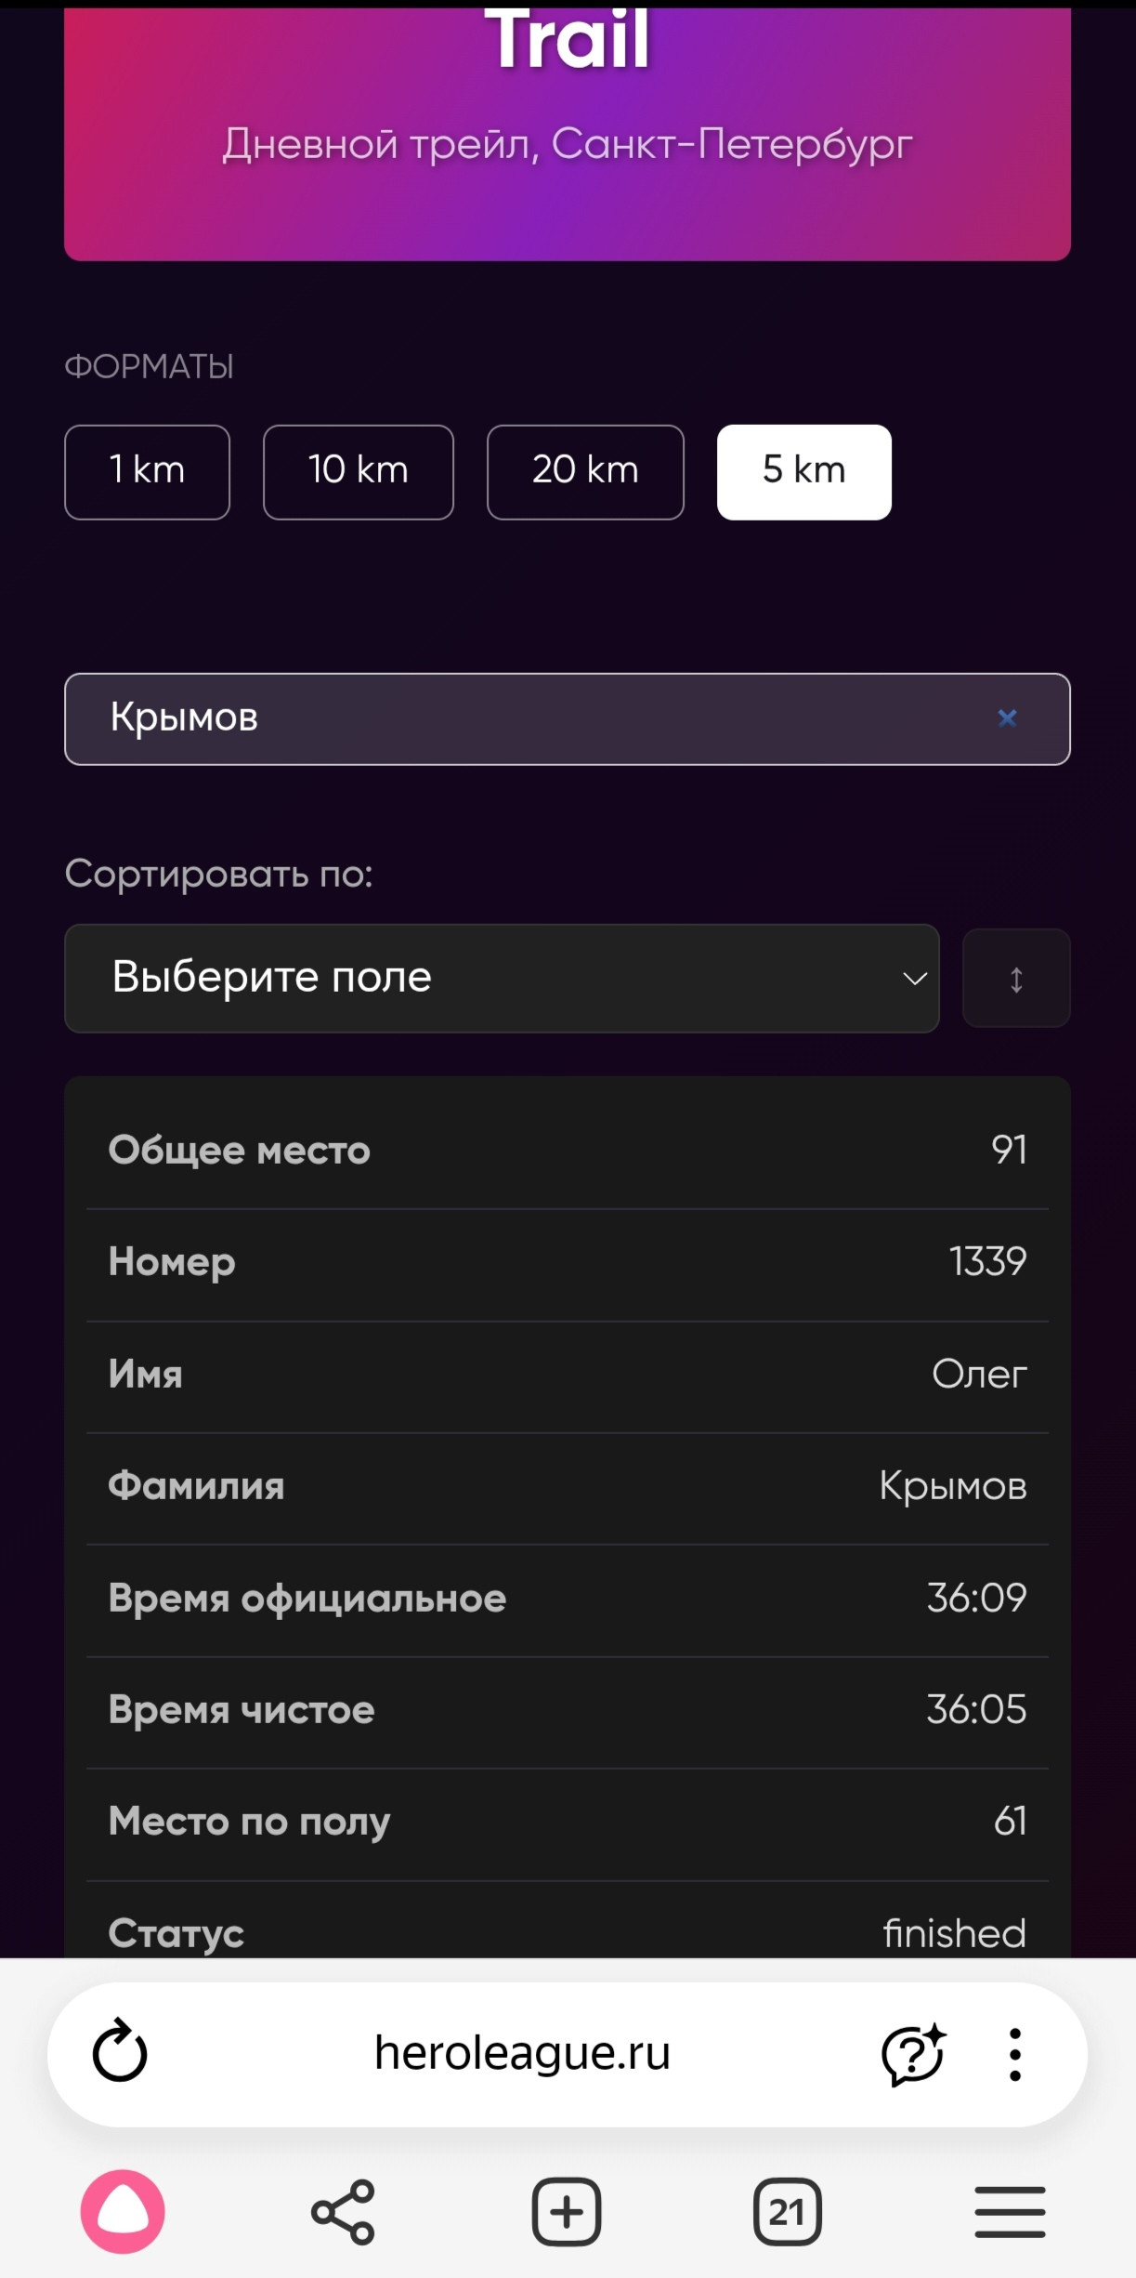Switch to the 20 km format
1136x2278 pixels.
point(585,472)
